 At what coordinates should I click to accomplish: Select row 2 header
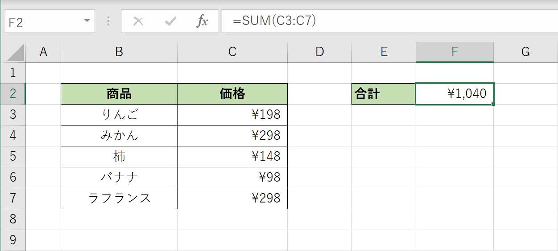point(12,94)
